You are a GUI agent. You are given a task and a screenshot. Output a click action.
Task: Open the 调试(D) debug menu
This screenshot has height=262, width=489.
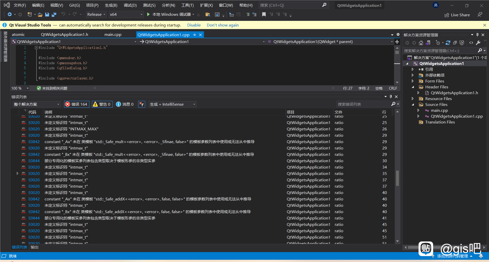point(130,5)
